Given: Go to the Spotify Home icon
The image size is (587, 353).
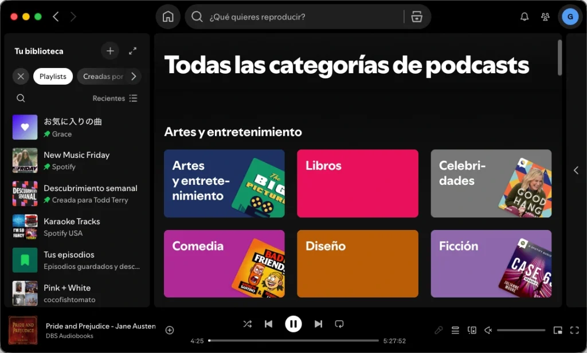Looking at the screenshot, I should pyautogui.click(x=168, y=17).
